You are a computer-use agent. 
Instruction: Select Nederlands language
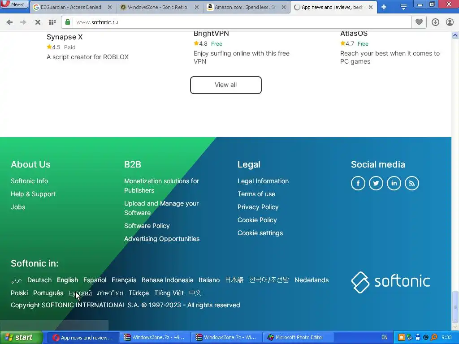click(312, 280)
